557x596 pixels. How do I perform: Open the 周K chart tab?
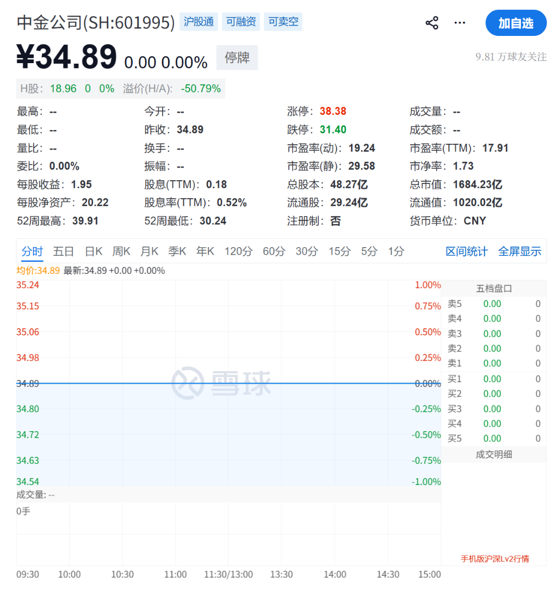121,251
